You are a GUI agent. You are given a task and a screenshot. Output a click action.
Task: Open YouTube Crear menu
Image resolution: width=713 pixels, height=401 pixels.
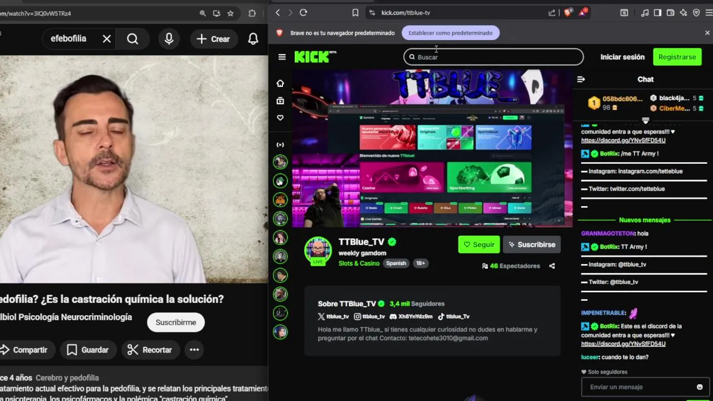pyautogui.click(x=213, y=39)
